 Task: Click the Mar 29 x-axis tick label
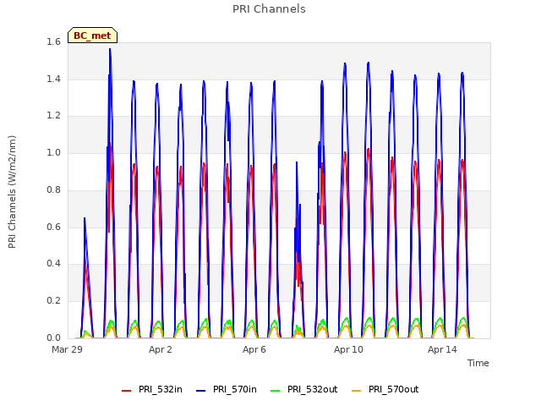click(x=67, y=349)
